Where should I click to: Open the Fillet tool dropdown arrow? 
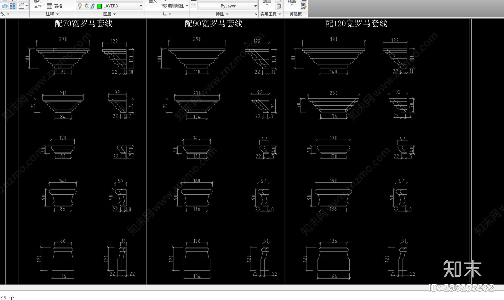[27, 6]
